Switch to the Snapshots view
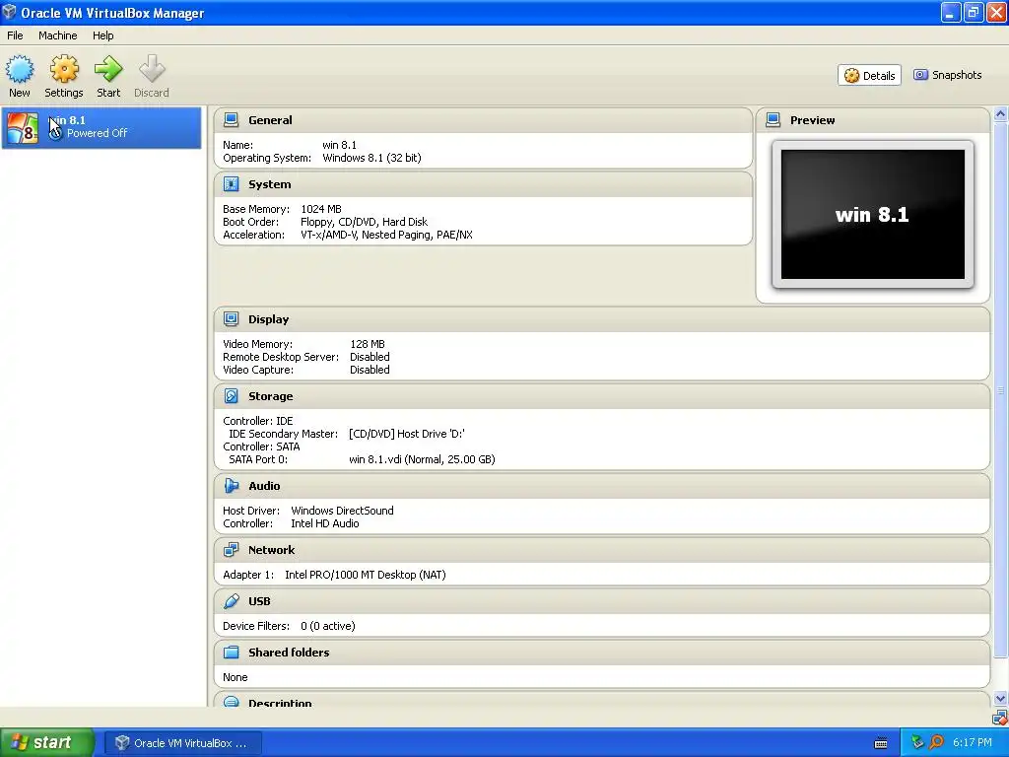Image resolution: width=1009 pixels, height=757 pixels. (x=948, y=75)
